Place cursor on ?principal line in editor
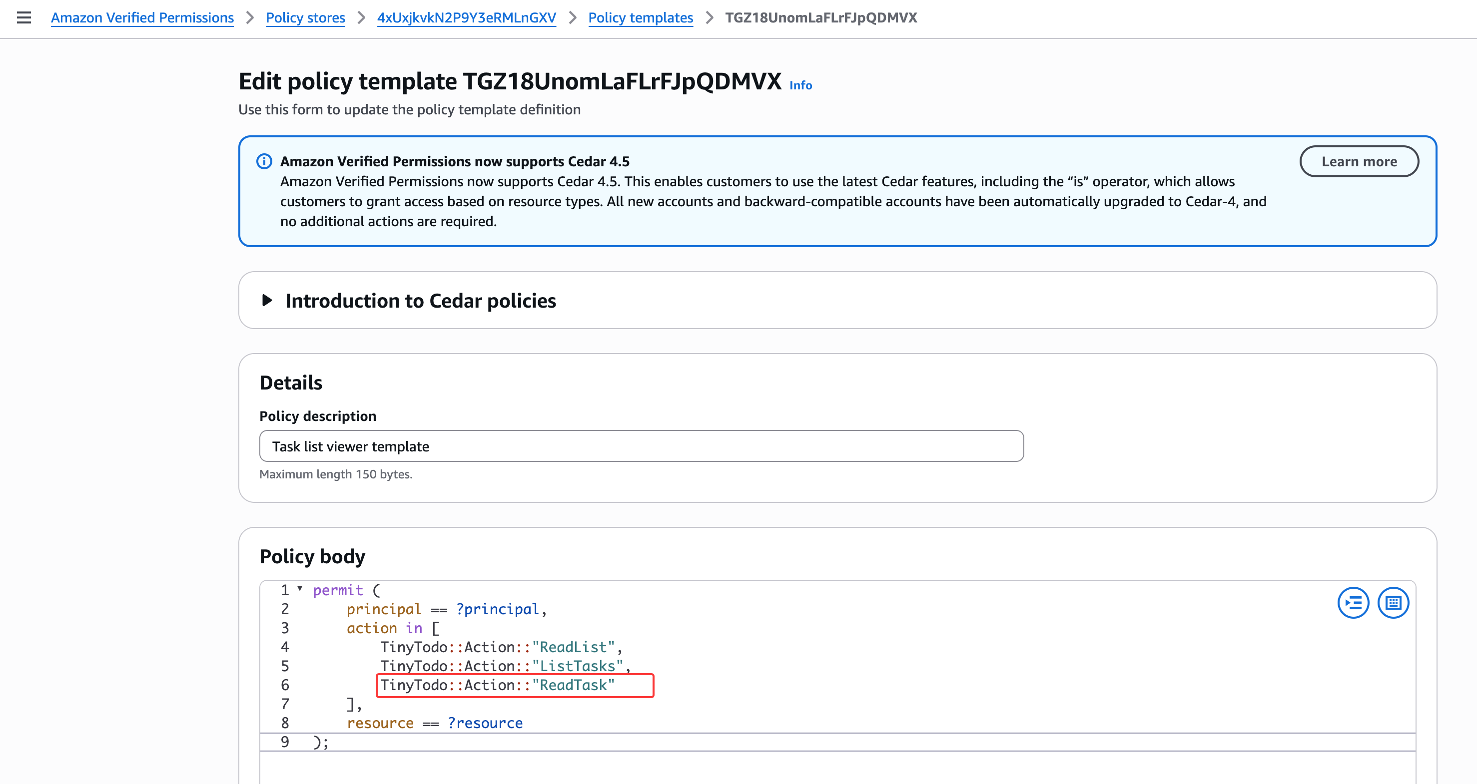1477x784 pixels. coord(497,609)
